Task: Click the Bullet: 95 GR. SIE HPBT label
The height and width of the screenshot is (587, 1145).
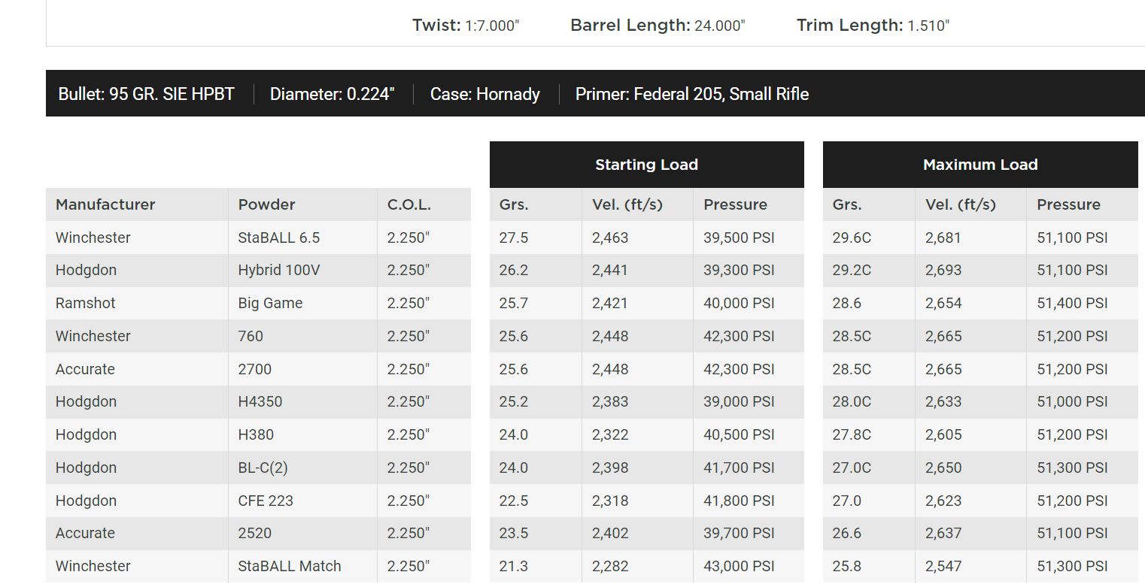Action: pyautogui.click(x=146, y=94)
